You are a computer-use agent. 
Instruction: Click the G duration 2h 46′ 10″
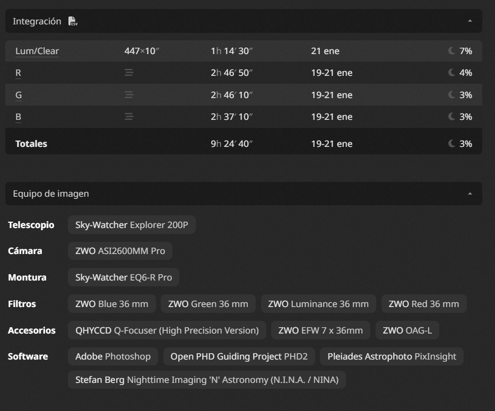(232, 95)
